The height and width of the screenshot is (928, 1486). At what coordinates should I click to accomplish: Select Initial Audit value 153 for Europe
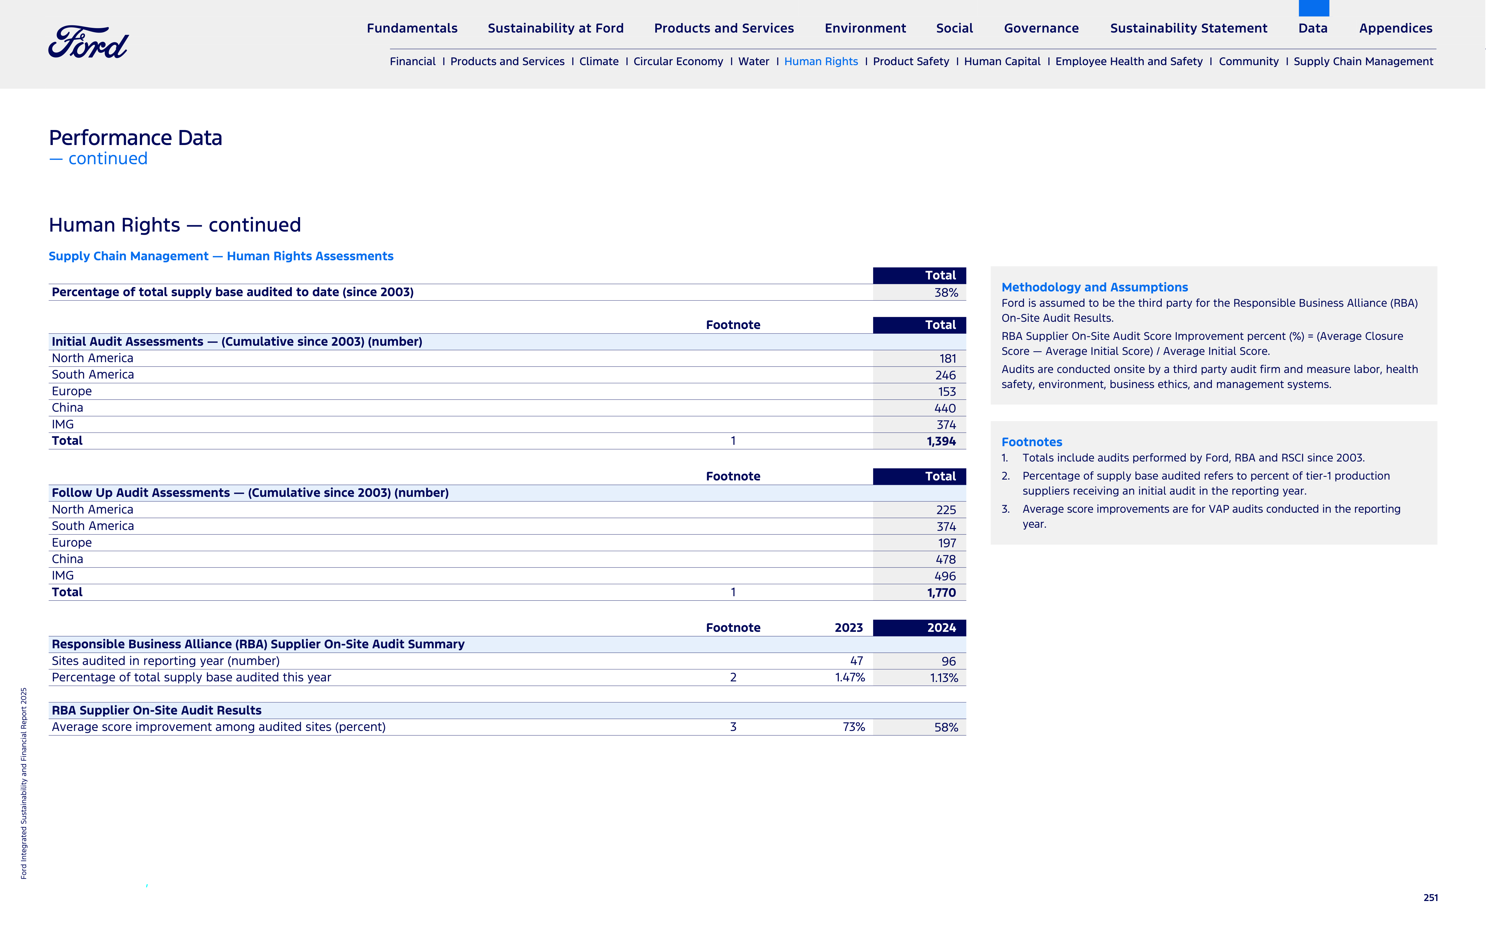click(947, 392)
